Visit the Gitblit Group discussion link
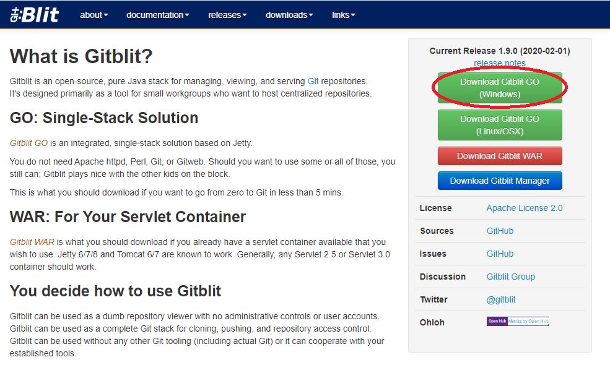The height and width of the screenshot is (365, 610). pyautogui.click(x=510, y=277)
